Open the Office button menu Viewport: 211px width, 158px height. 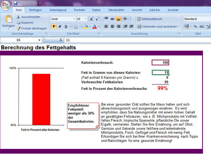pos(5,5)
